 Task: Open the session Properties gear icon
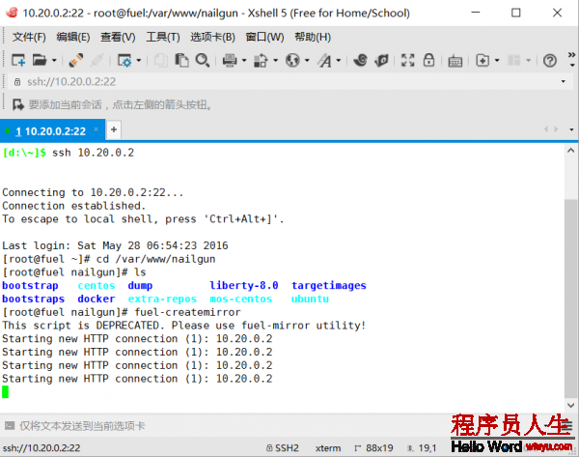coord(124,60)
